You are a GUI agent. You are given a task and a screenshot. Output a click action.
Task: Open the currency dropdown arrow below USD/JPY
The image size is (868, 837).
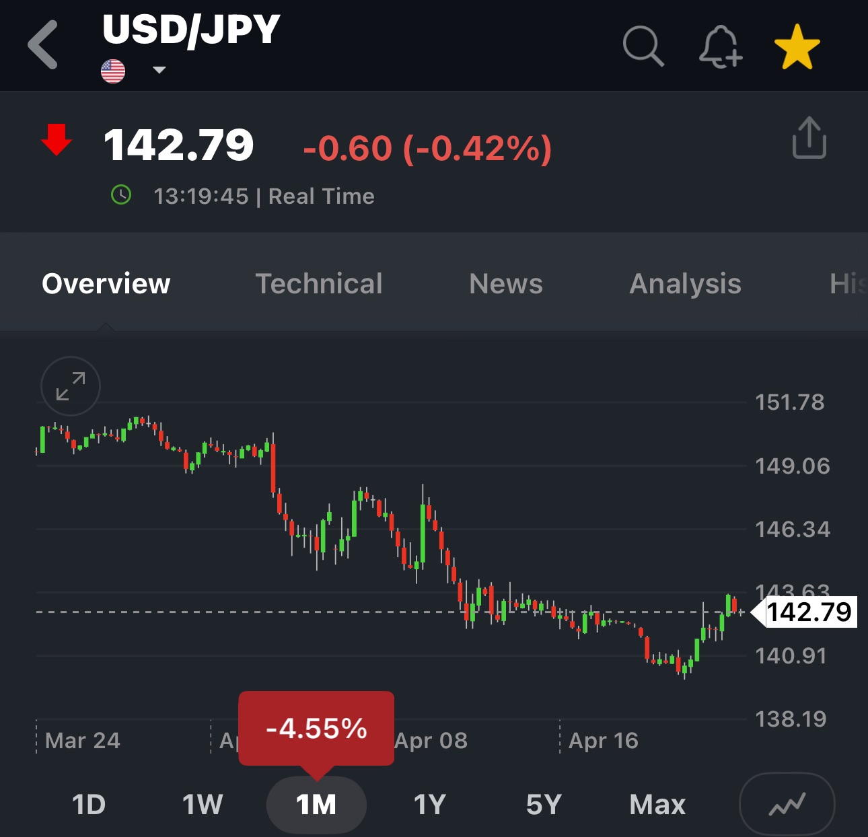(159, 70)
